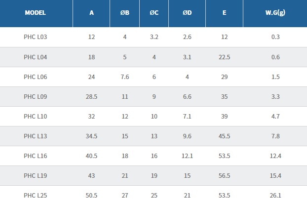Click the A column header
The image size is (307, 204).
(x=92, y=13)
